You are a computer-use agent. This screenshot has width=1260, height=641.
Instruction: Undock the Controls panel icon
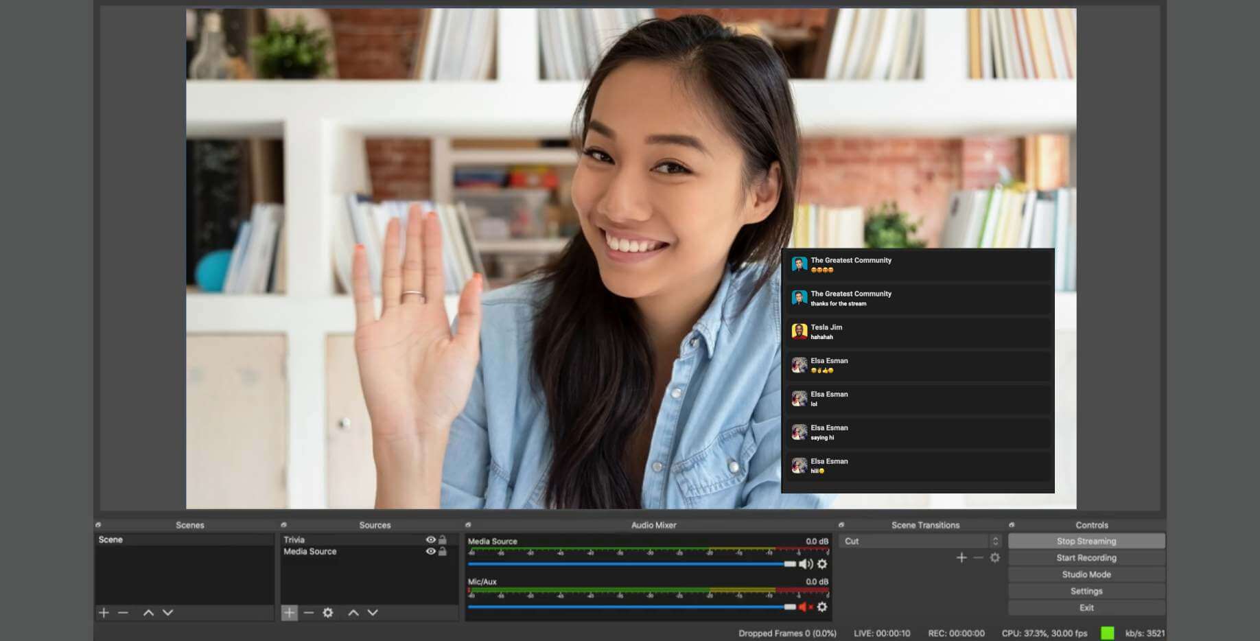tap(1012, 524)
